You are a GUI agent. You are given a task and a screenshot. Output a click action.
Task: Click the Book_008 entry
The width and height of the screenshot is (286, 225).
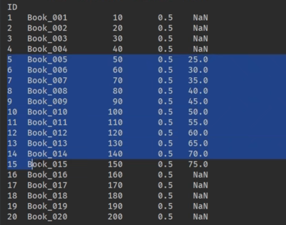[x=47, y=91]
